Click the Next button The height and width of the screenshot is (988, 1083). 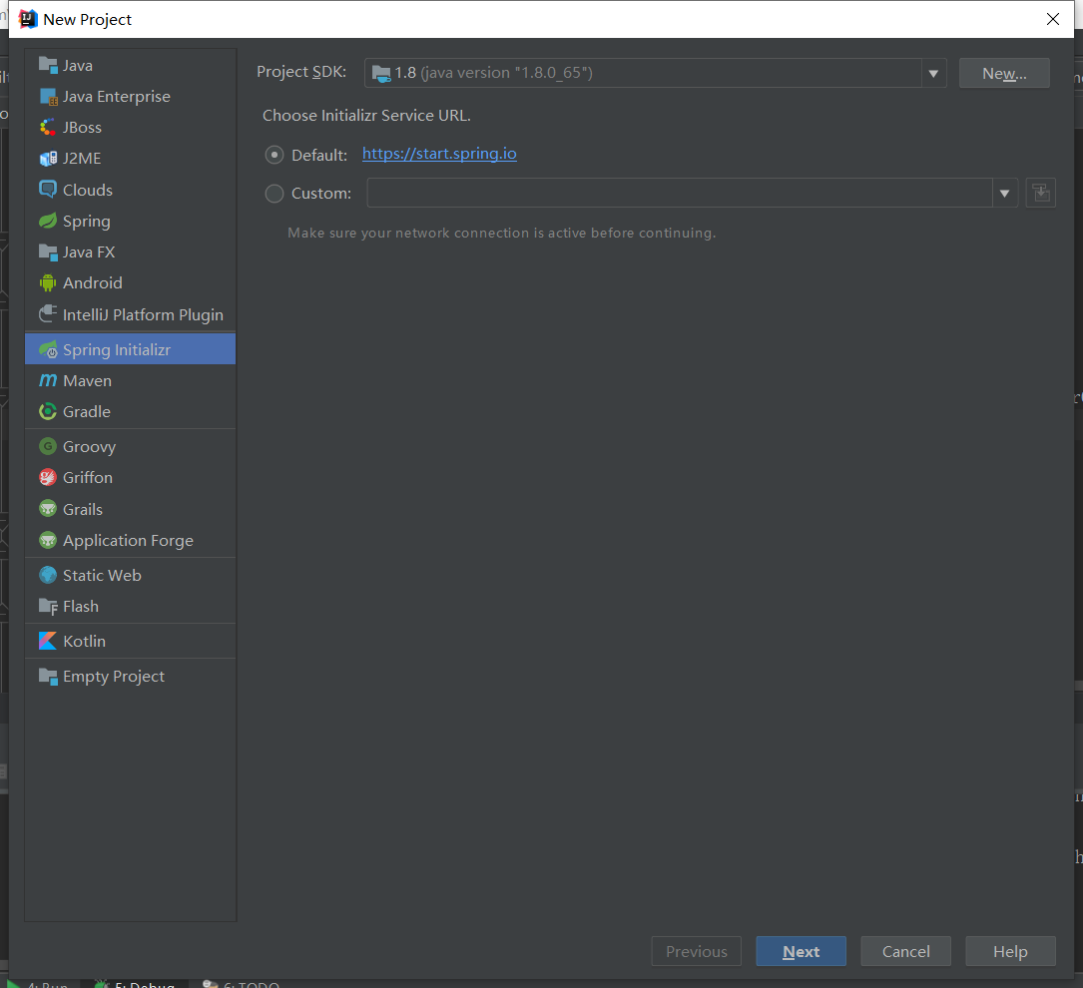click(801, 951)
